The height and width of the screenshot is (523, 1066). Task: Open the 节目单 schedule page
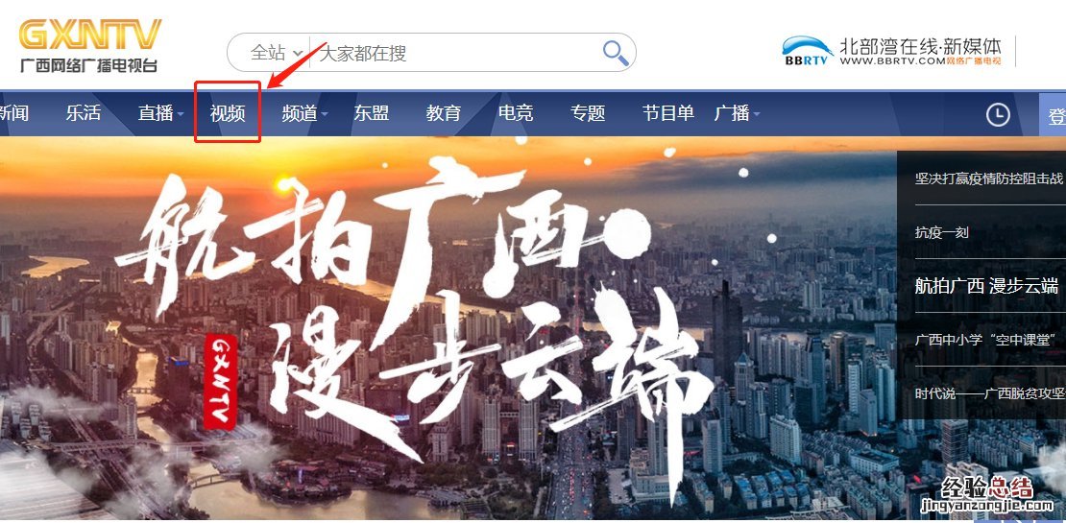point(668,113)
